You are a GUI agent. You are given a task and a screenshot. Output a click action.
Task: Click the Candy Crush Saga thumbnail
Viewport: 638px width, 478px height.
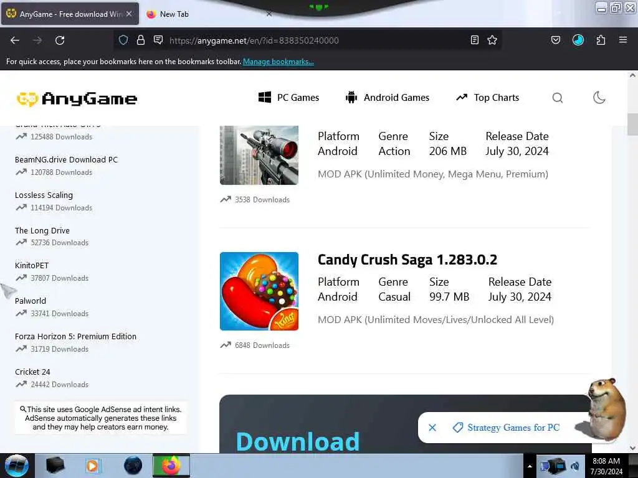pos(259,291)
